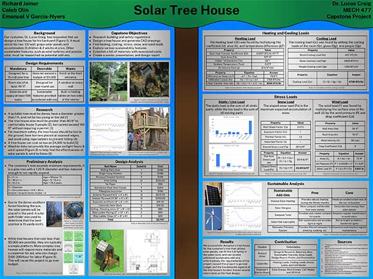Open the wind turbine photo

(x=214, y=219)
